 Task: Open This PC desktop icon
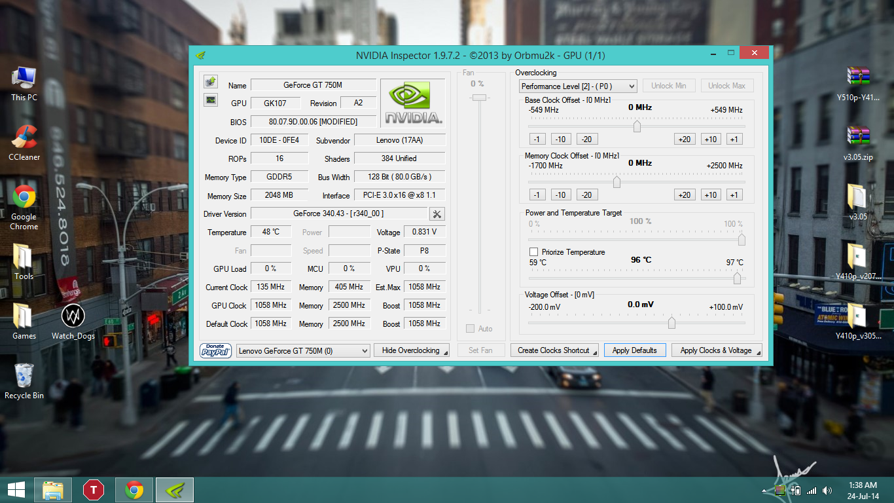pos(24,84)
